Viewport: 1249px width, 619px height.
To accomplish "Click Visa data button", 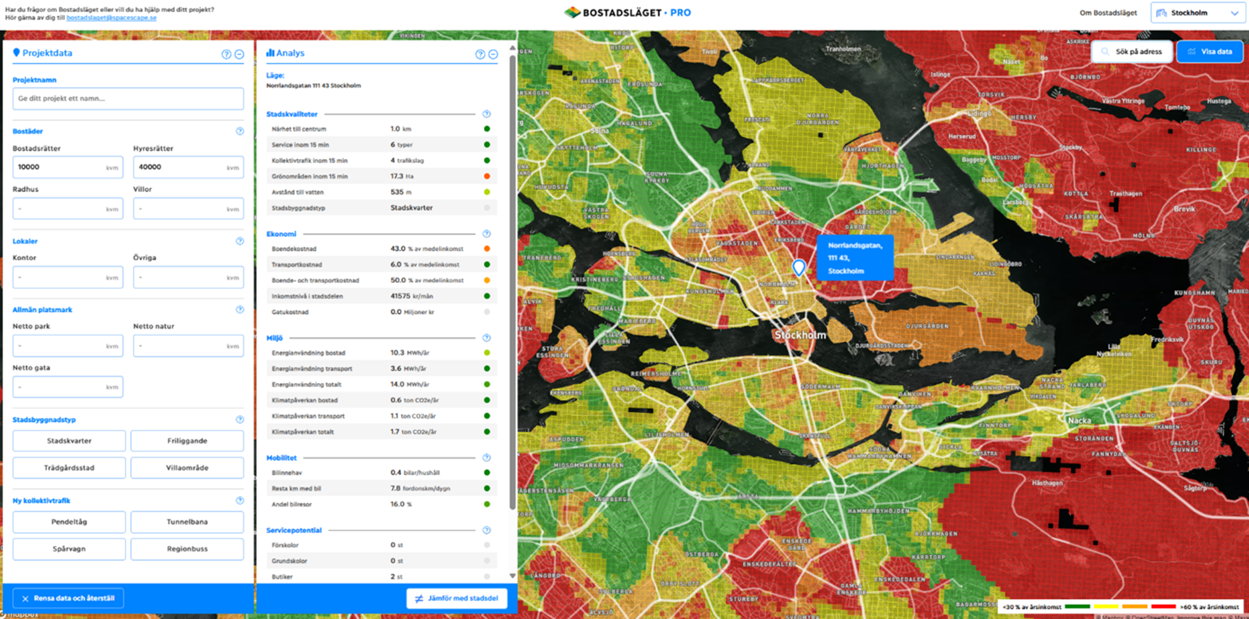I will pos(1209,52).
